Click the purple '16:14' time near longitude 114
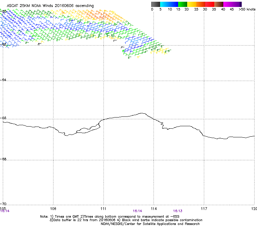The width and height of the screenshot is (257, 226). [x=137, y=211]
